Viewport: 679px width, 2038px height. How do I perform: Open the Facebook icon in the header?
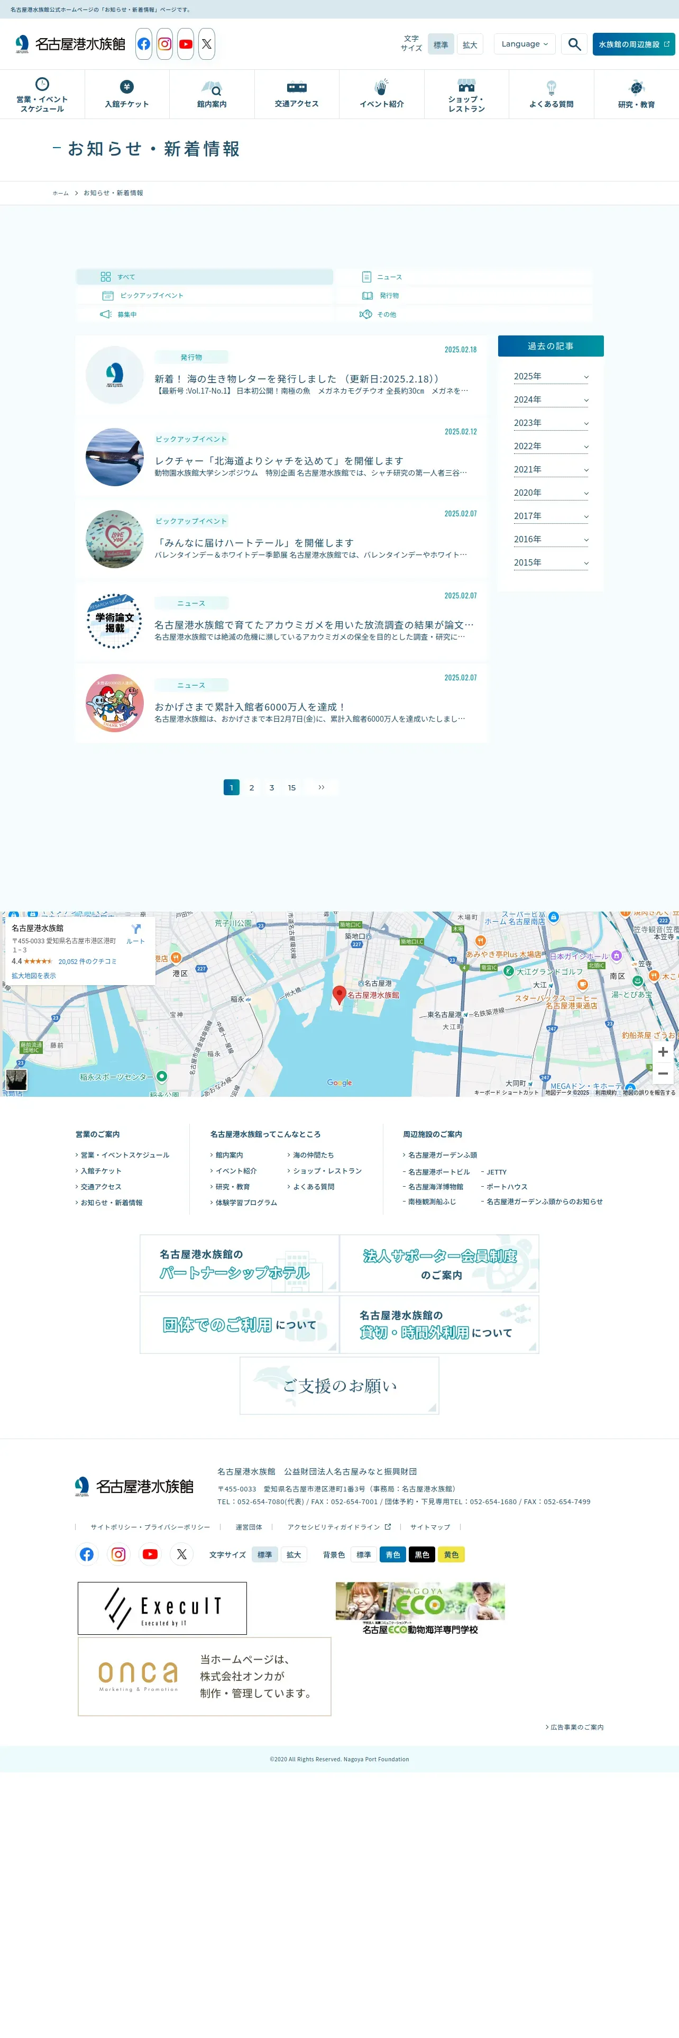click(x=143, y=44)
